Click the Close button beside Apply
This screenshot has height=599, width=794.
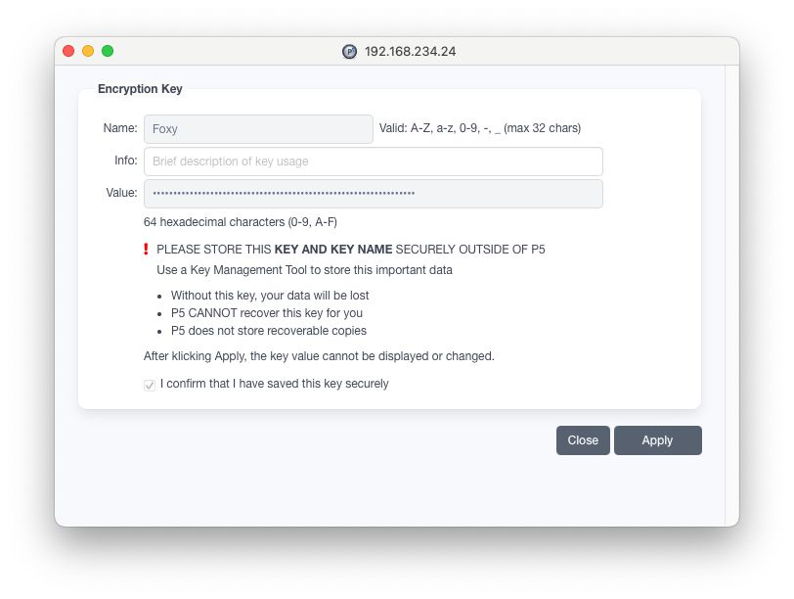pos(583,440)
